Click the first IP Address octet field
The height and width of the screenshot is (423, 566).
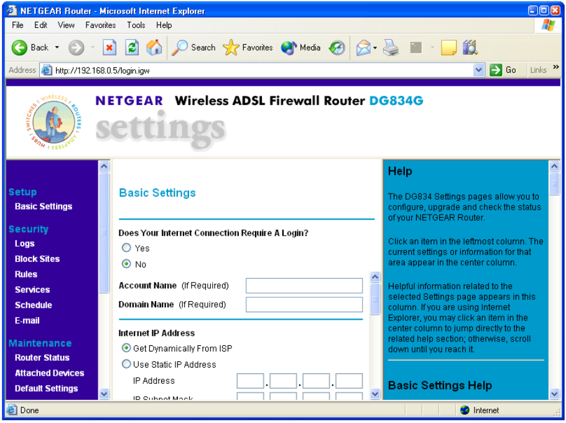coord(250,381)
